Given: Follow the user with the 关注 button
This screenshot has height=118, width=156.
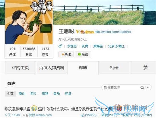Looking at the screenshot, I should 66,54.
